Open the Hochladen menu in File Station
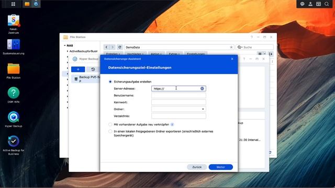The image size is (335, 188). 136,53
